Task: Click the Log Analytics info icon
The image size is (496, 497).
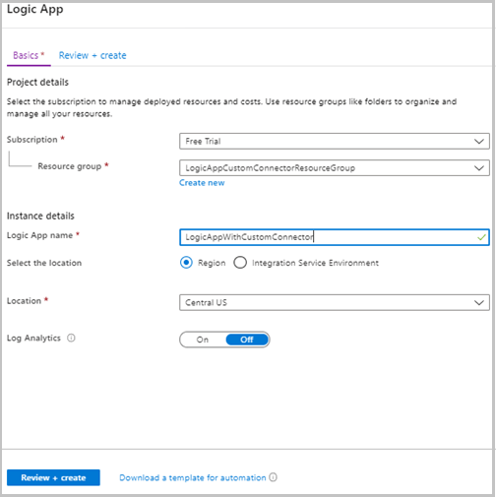Action: click(71, 338)
